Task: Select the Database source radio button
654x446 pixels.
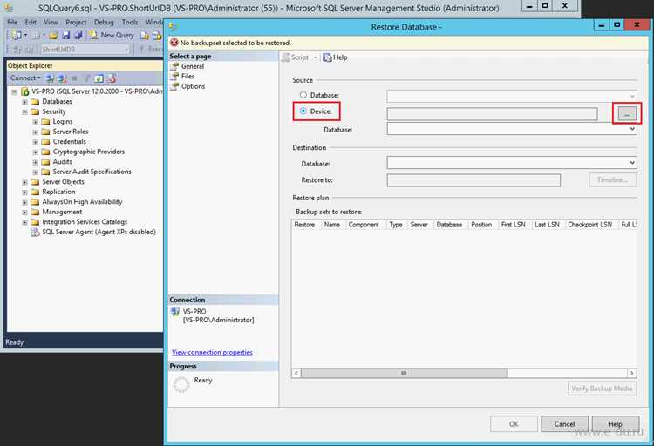Action: coord(303,95)
